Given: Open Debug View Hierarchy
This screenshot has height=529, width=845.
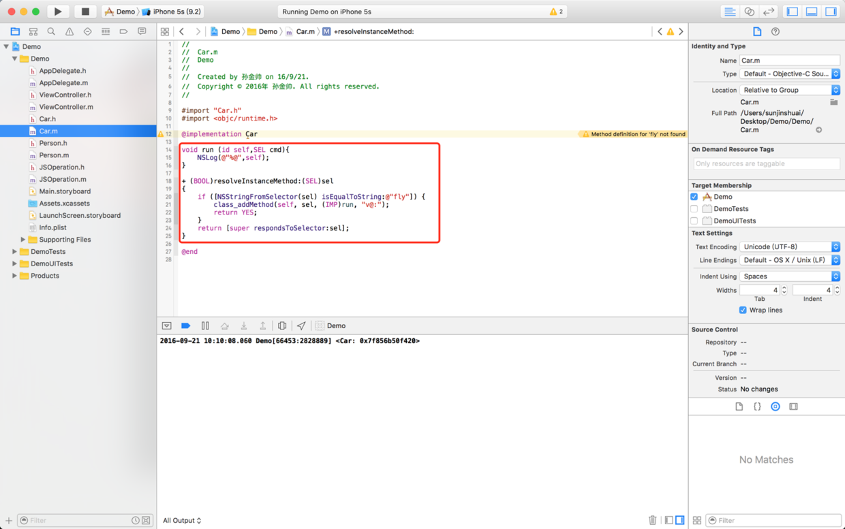Looking at the screenshot, I should [x=282, y=326].
